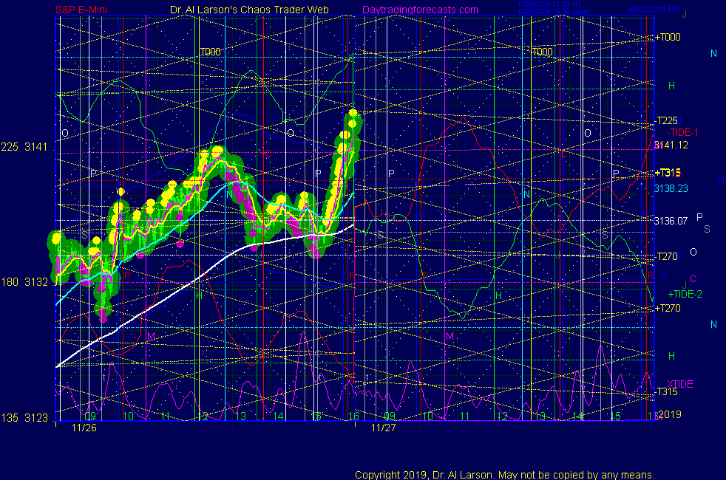Click the green '+TIDE-2' label
The image size is (726, 480).
tap(685, 294)
